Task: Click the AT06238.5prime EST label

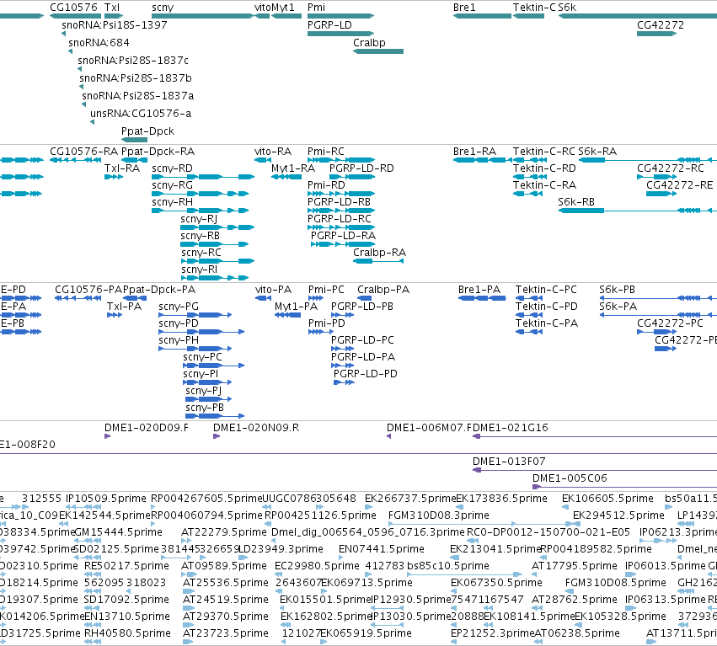Action: tap(577, 633)
